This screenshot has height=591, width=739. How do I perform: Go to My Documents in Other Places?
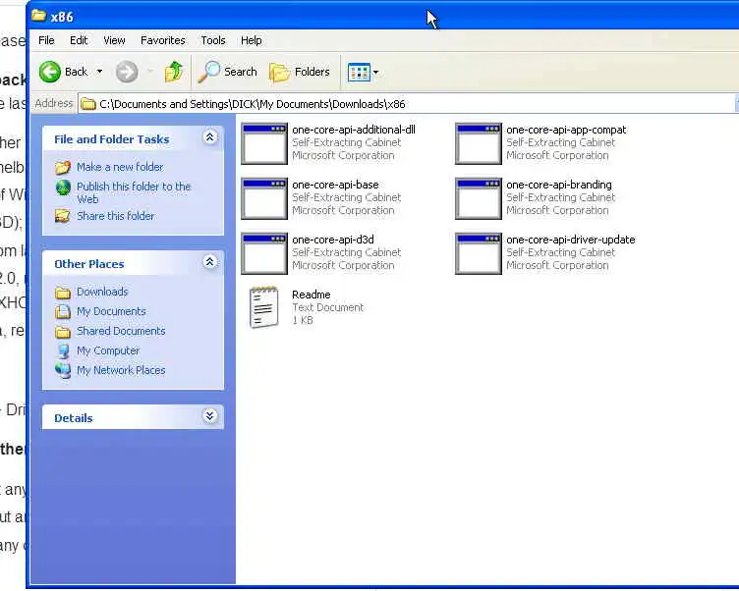[x=111, y=312]
